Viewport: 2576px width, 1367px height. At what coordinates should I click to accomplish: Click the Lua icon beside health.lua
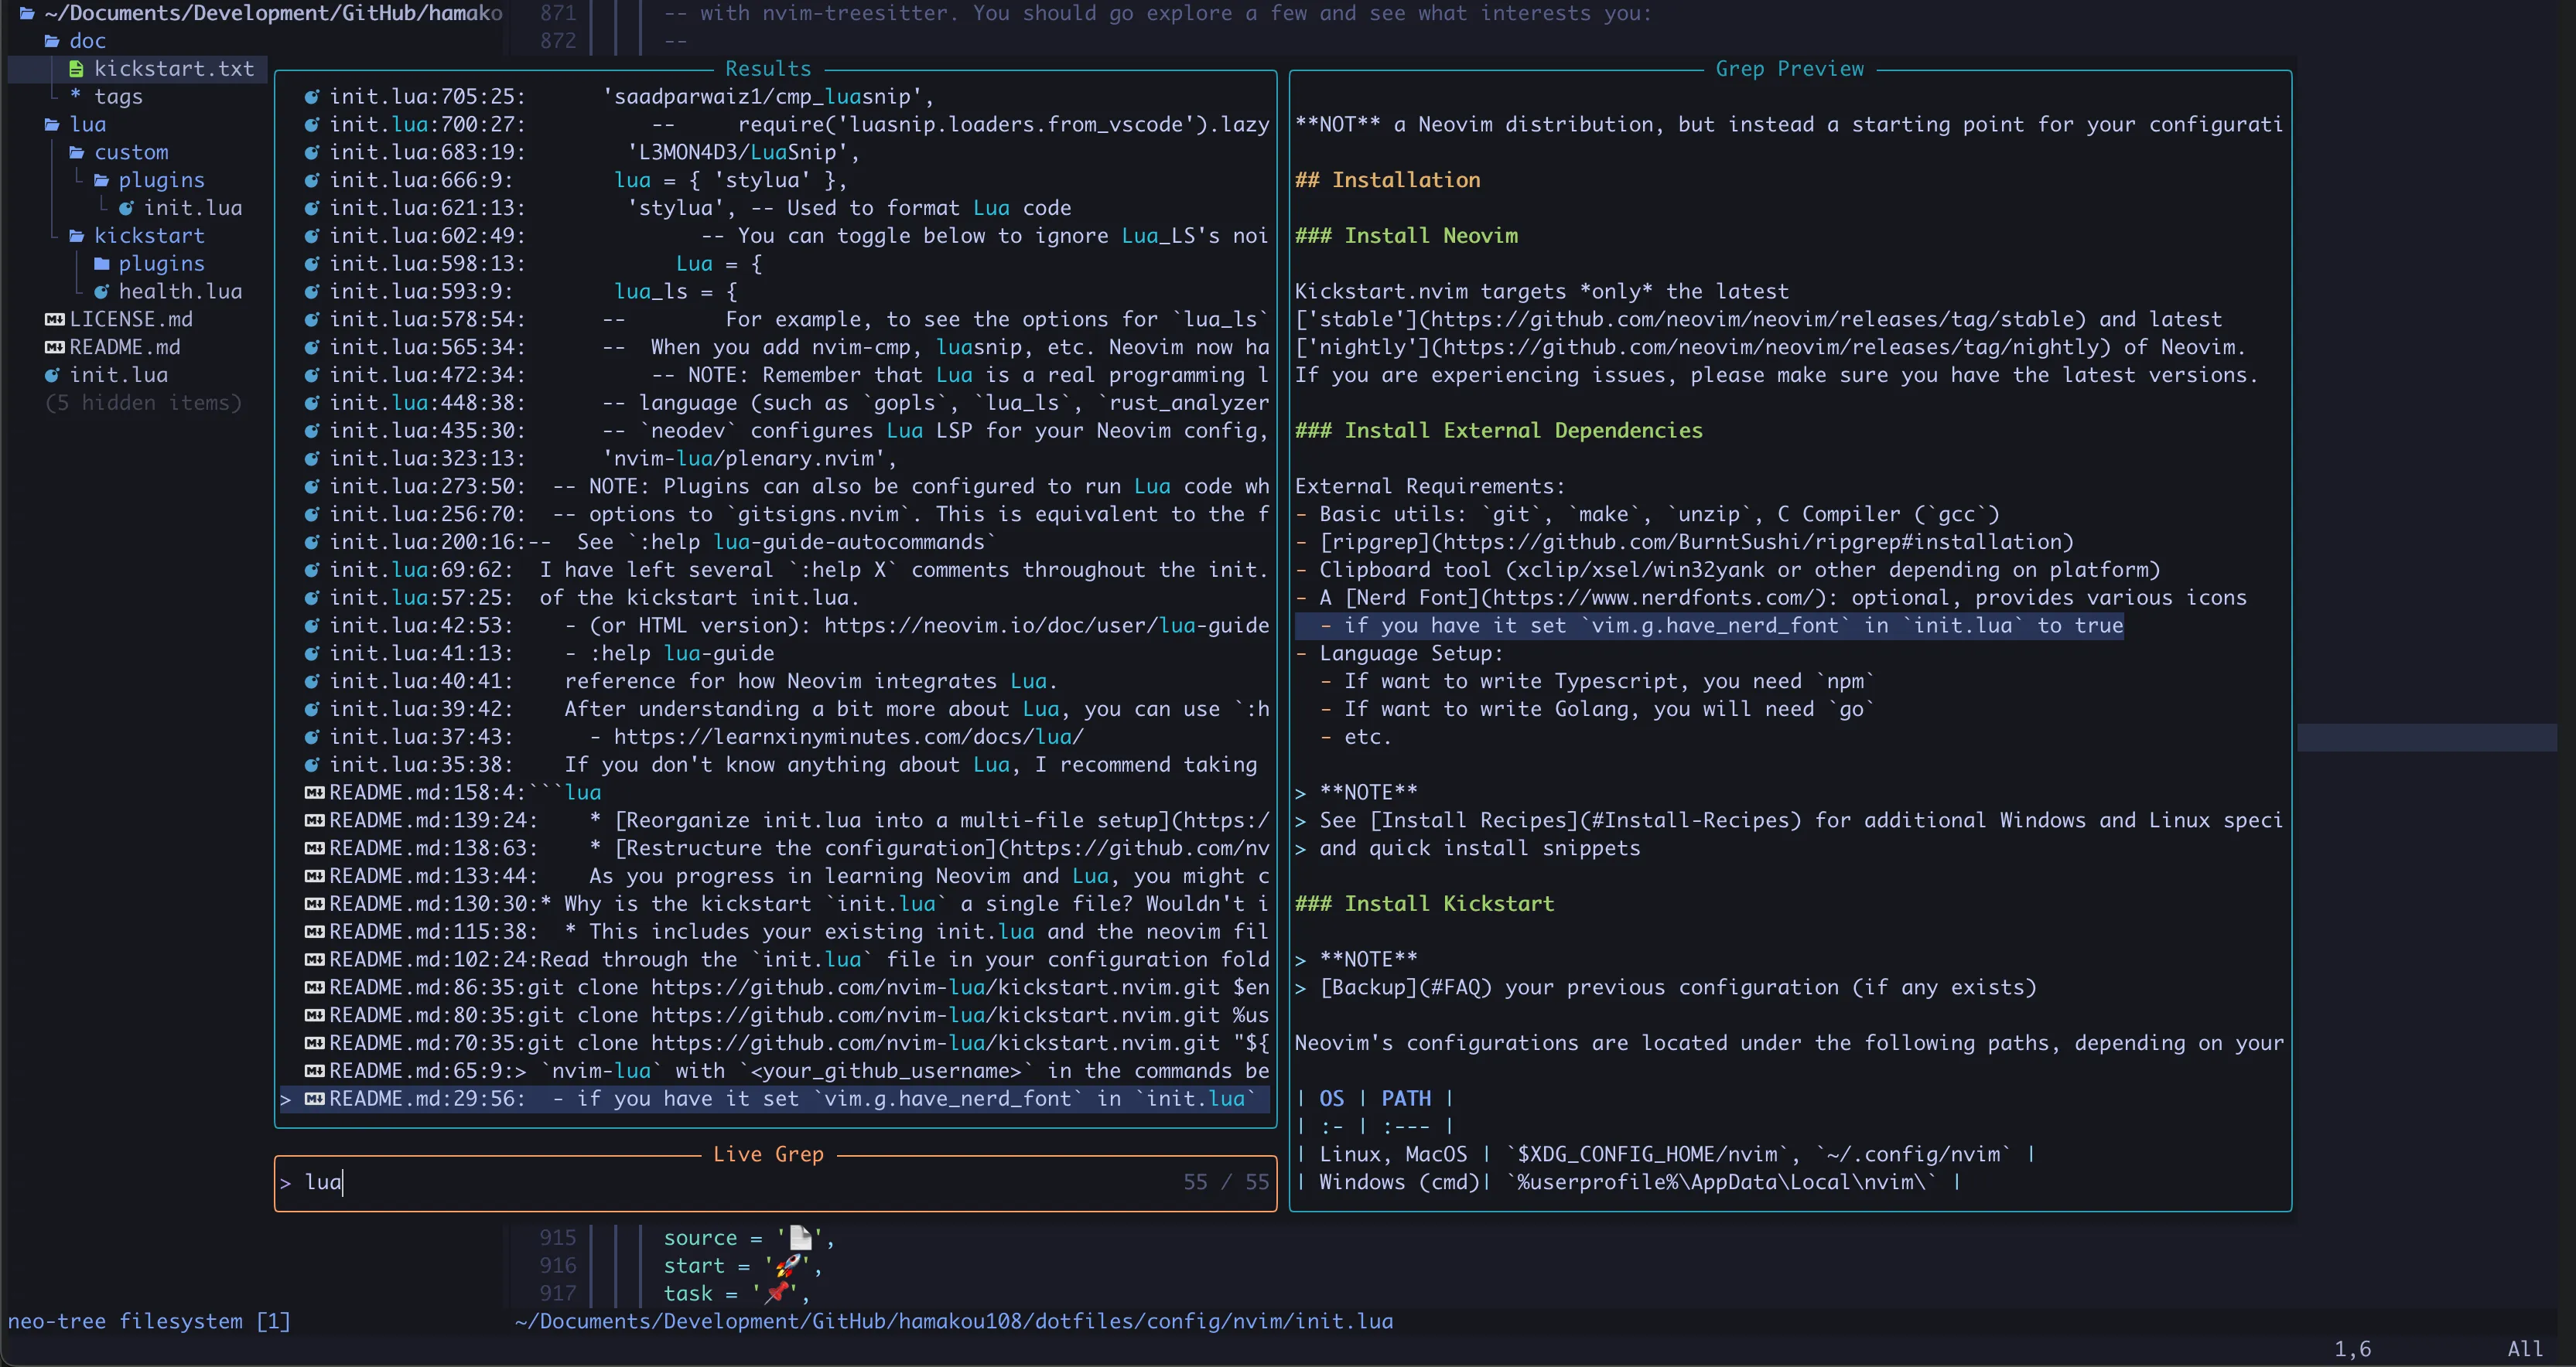tap(101, 291)
